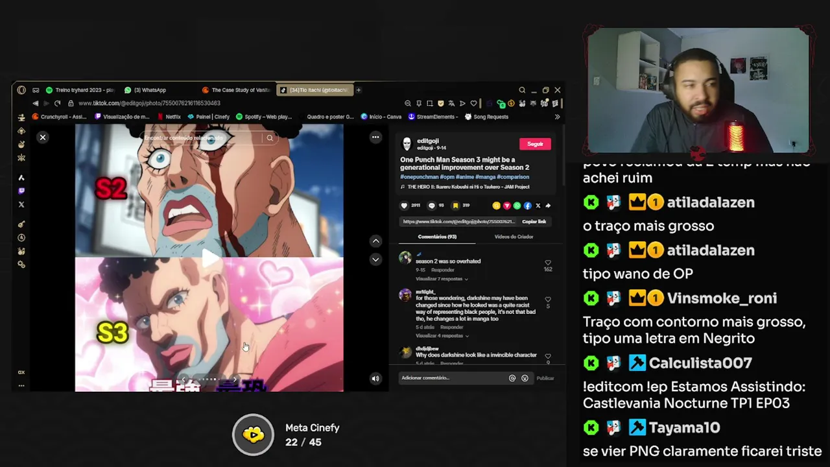Expand Visualizar 7 respostas replies
830x467 pixels.
click(x=442, y=279)
